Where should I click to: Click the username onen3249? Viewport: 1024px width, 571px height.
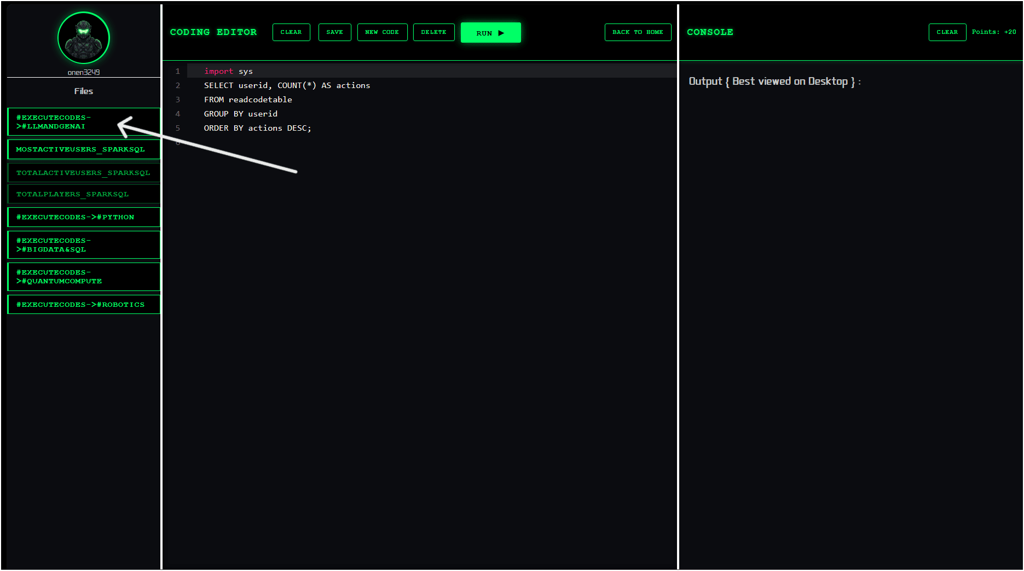[84, 72]
